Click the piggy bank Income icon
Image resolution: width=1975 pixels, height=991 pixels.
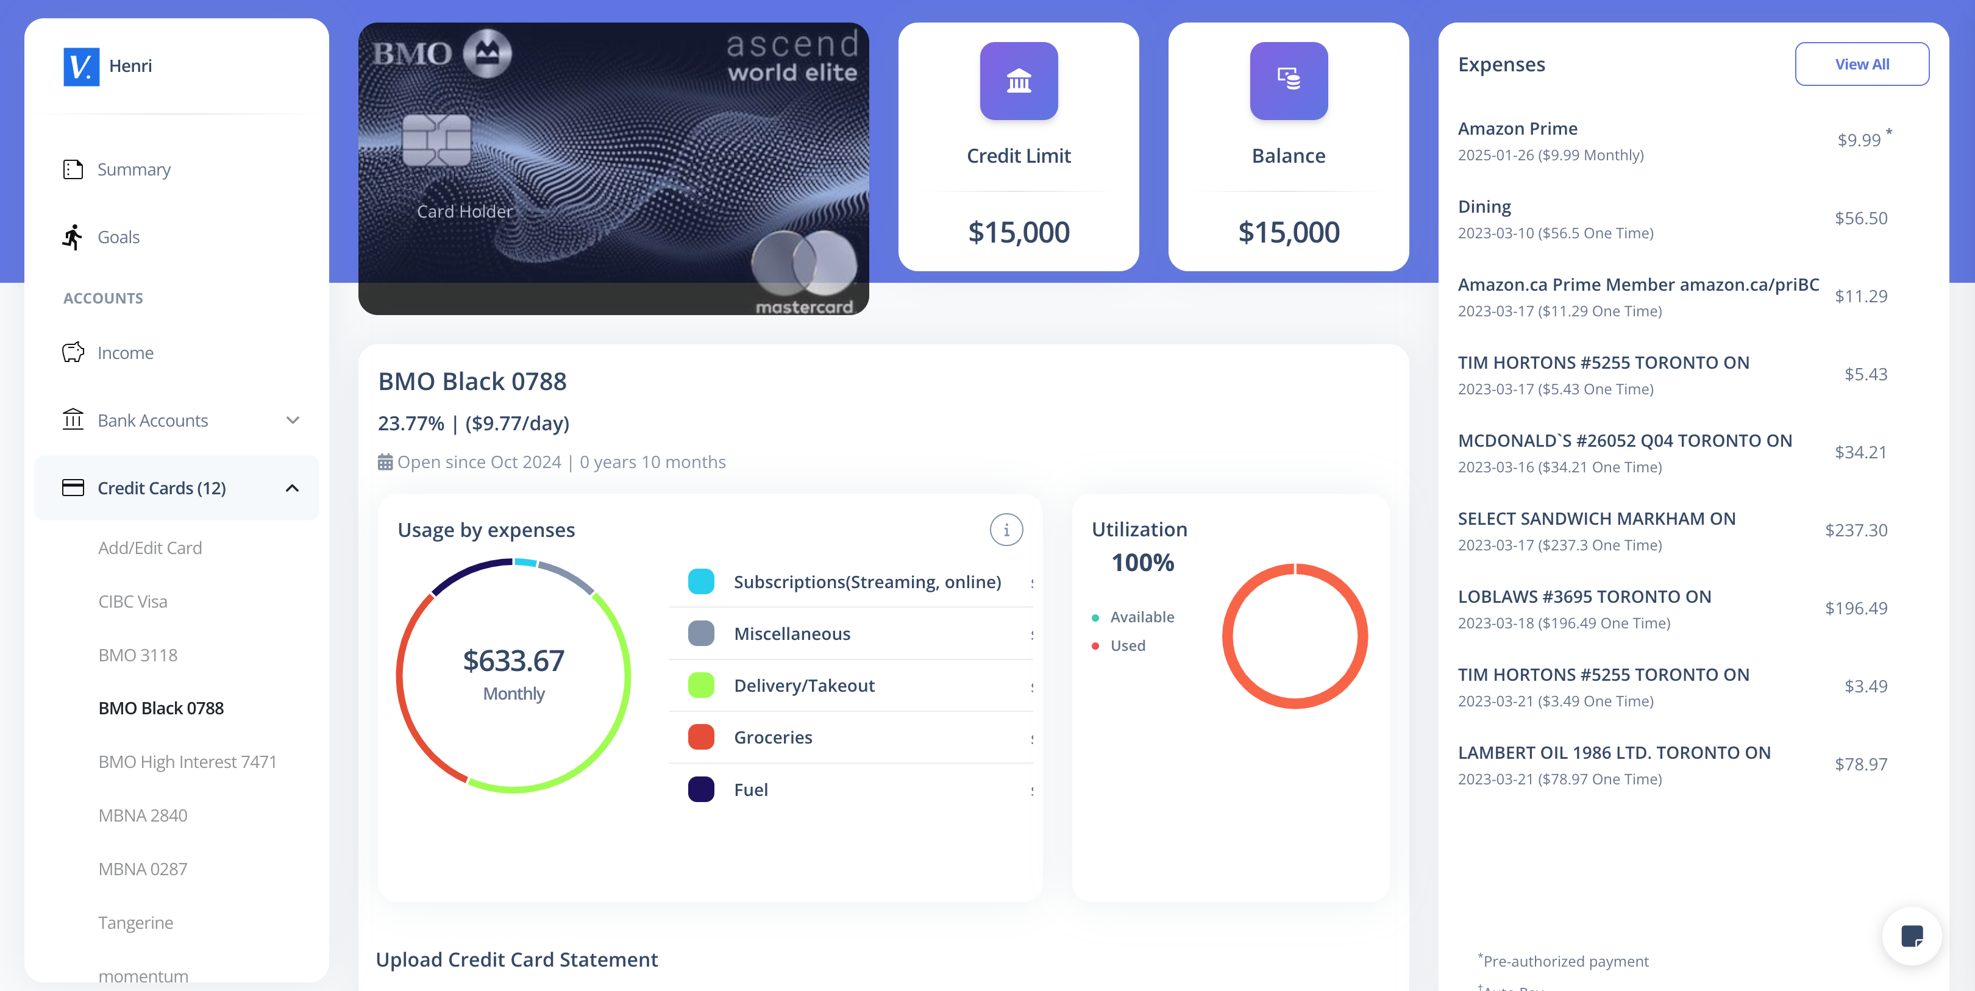[73, 352]
